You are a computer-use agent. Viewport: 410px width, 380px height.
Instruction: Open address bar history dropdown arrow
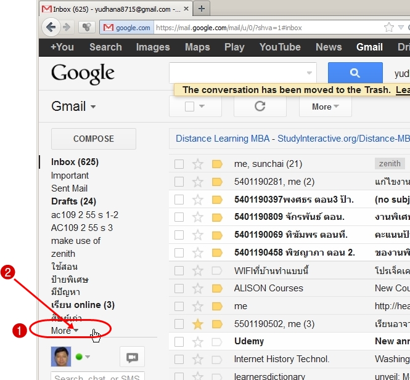(x=401, y=27)
